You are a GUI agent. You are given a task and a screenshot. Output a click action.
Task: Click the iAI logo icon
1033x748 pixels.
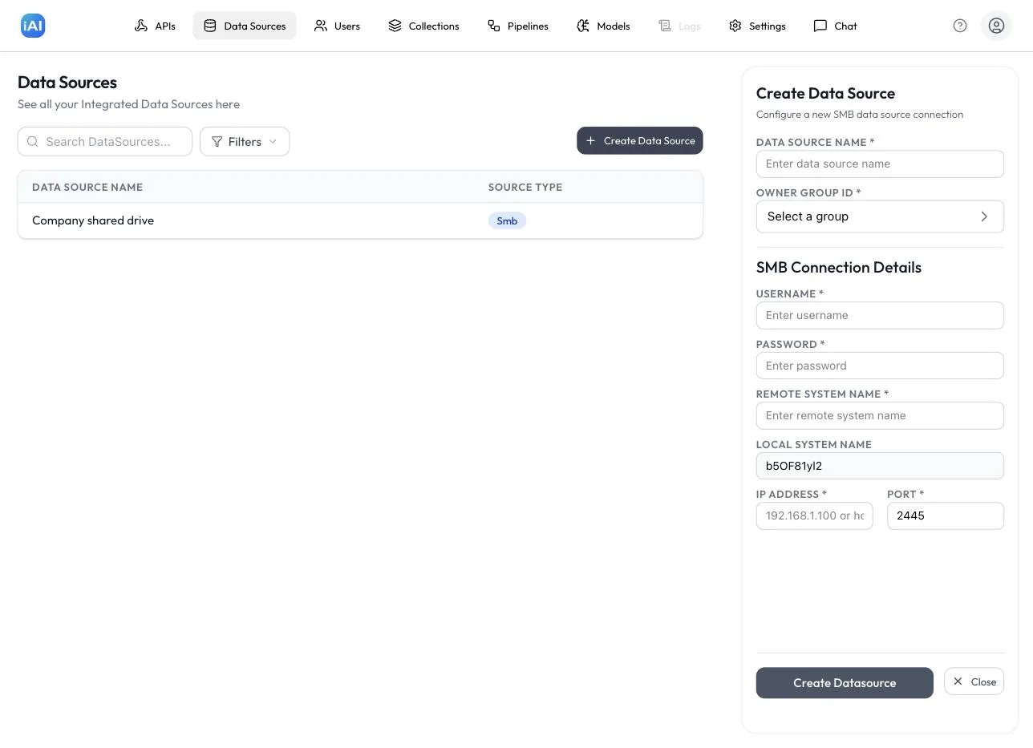tap(33, 26)
